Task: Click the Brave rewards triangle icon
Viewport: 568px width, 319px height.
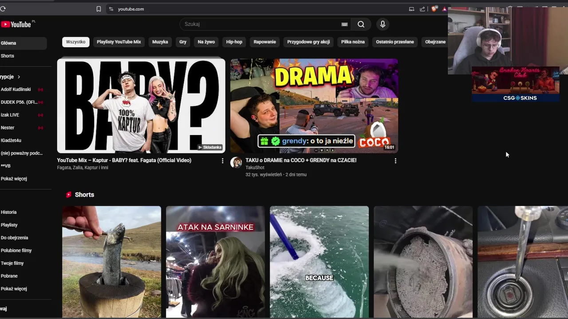Action: coord(444,9)
